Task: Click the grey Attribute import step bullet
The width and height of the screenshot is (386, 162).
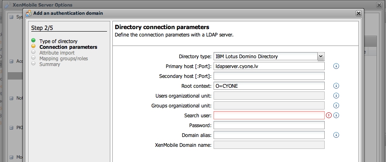Action: [33, 52]
